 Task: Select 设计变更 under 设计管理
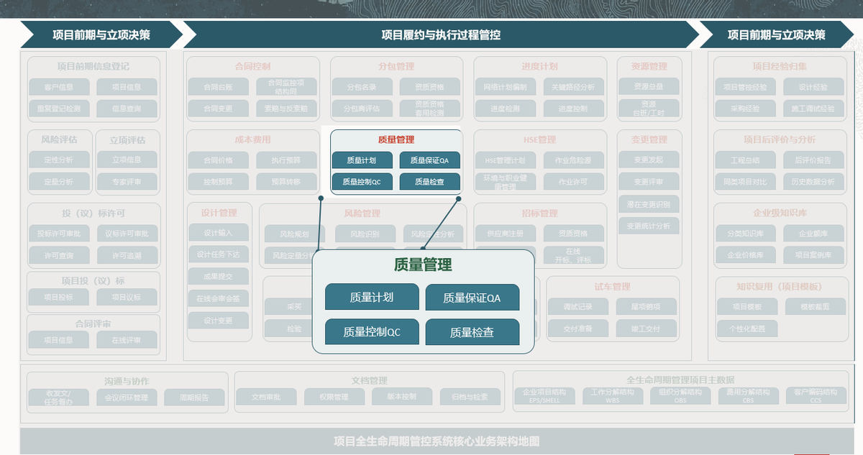point(219,321)
